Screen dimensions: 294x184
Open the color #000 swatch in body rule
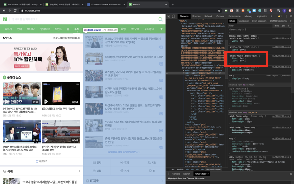[241, 146]
